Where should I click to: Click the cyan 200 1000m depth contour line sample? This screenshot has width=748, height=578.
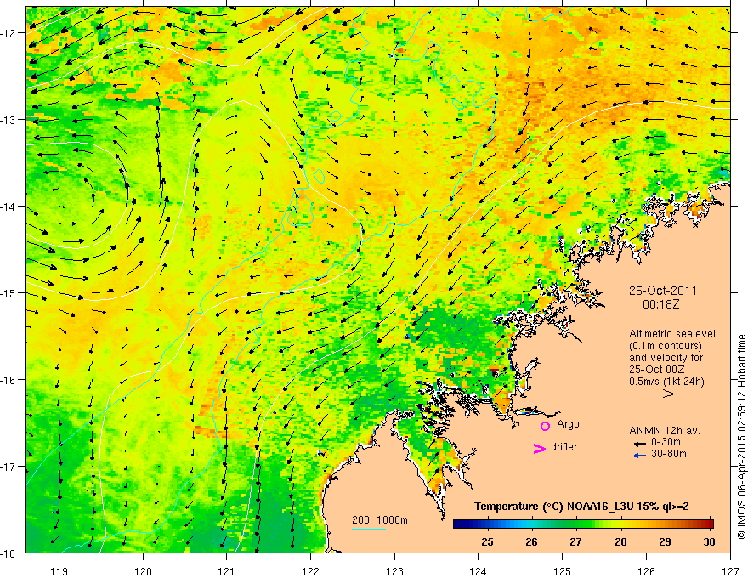click(x=369, y=529)
